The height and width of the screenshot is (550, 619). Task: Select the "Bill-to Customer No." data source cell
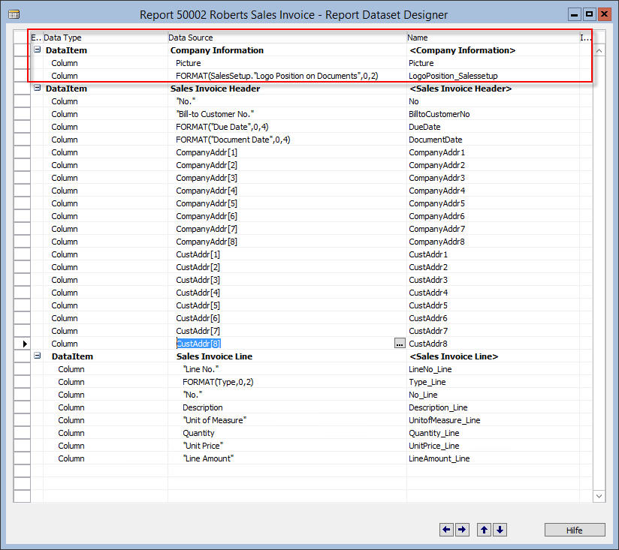pyautogui.click(x=287, y=114)
